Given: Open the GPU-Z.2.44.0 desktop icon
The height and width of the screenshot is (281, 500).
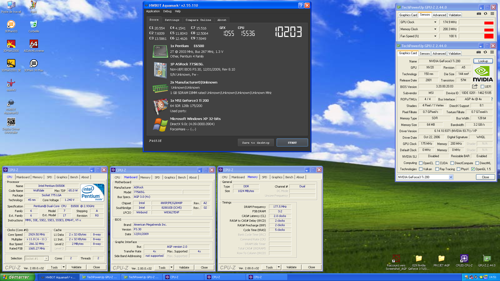Looking at the screenshot, I should coord(487,261).
